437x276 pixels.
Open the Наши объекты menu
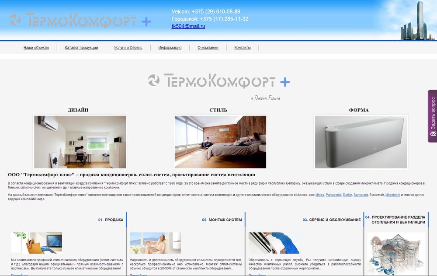36,48
